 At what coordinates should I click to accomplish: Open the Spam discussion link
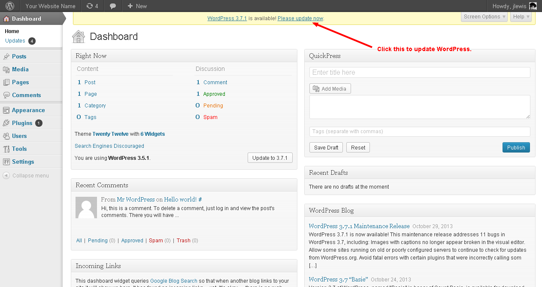click(210, 117)
